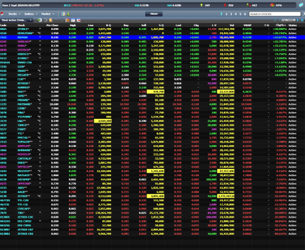Go to next page with the right arrow
The height and width of the screenshot is (250, 305).
coord(298,20)
